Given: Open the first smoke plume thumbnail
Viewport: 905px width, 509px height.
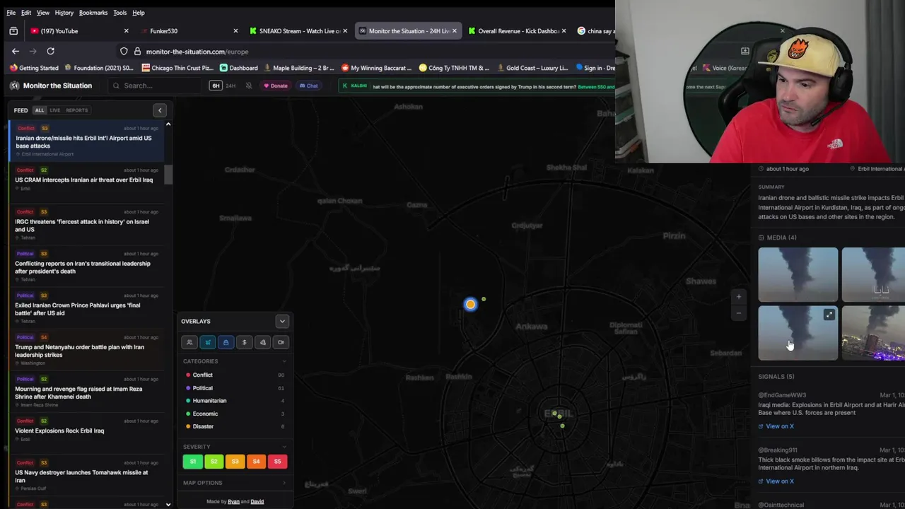Looking at the screenshot, I should click(x=798, y=275).
